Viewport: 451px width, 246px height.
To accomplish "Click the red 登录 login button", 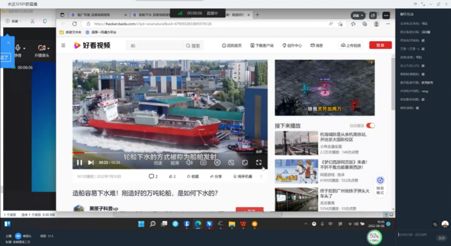I will pyautogui.click(x=380, y=46).
